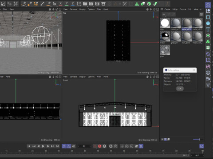
Task: Click the record active objects button
Action: [95, 146]
